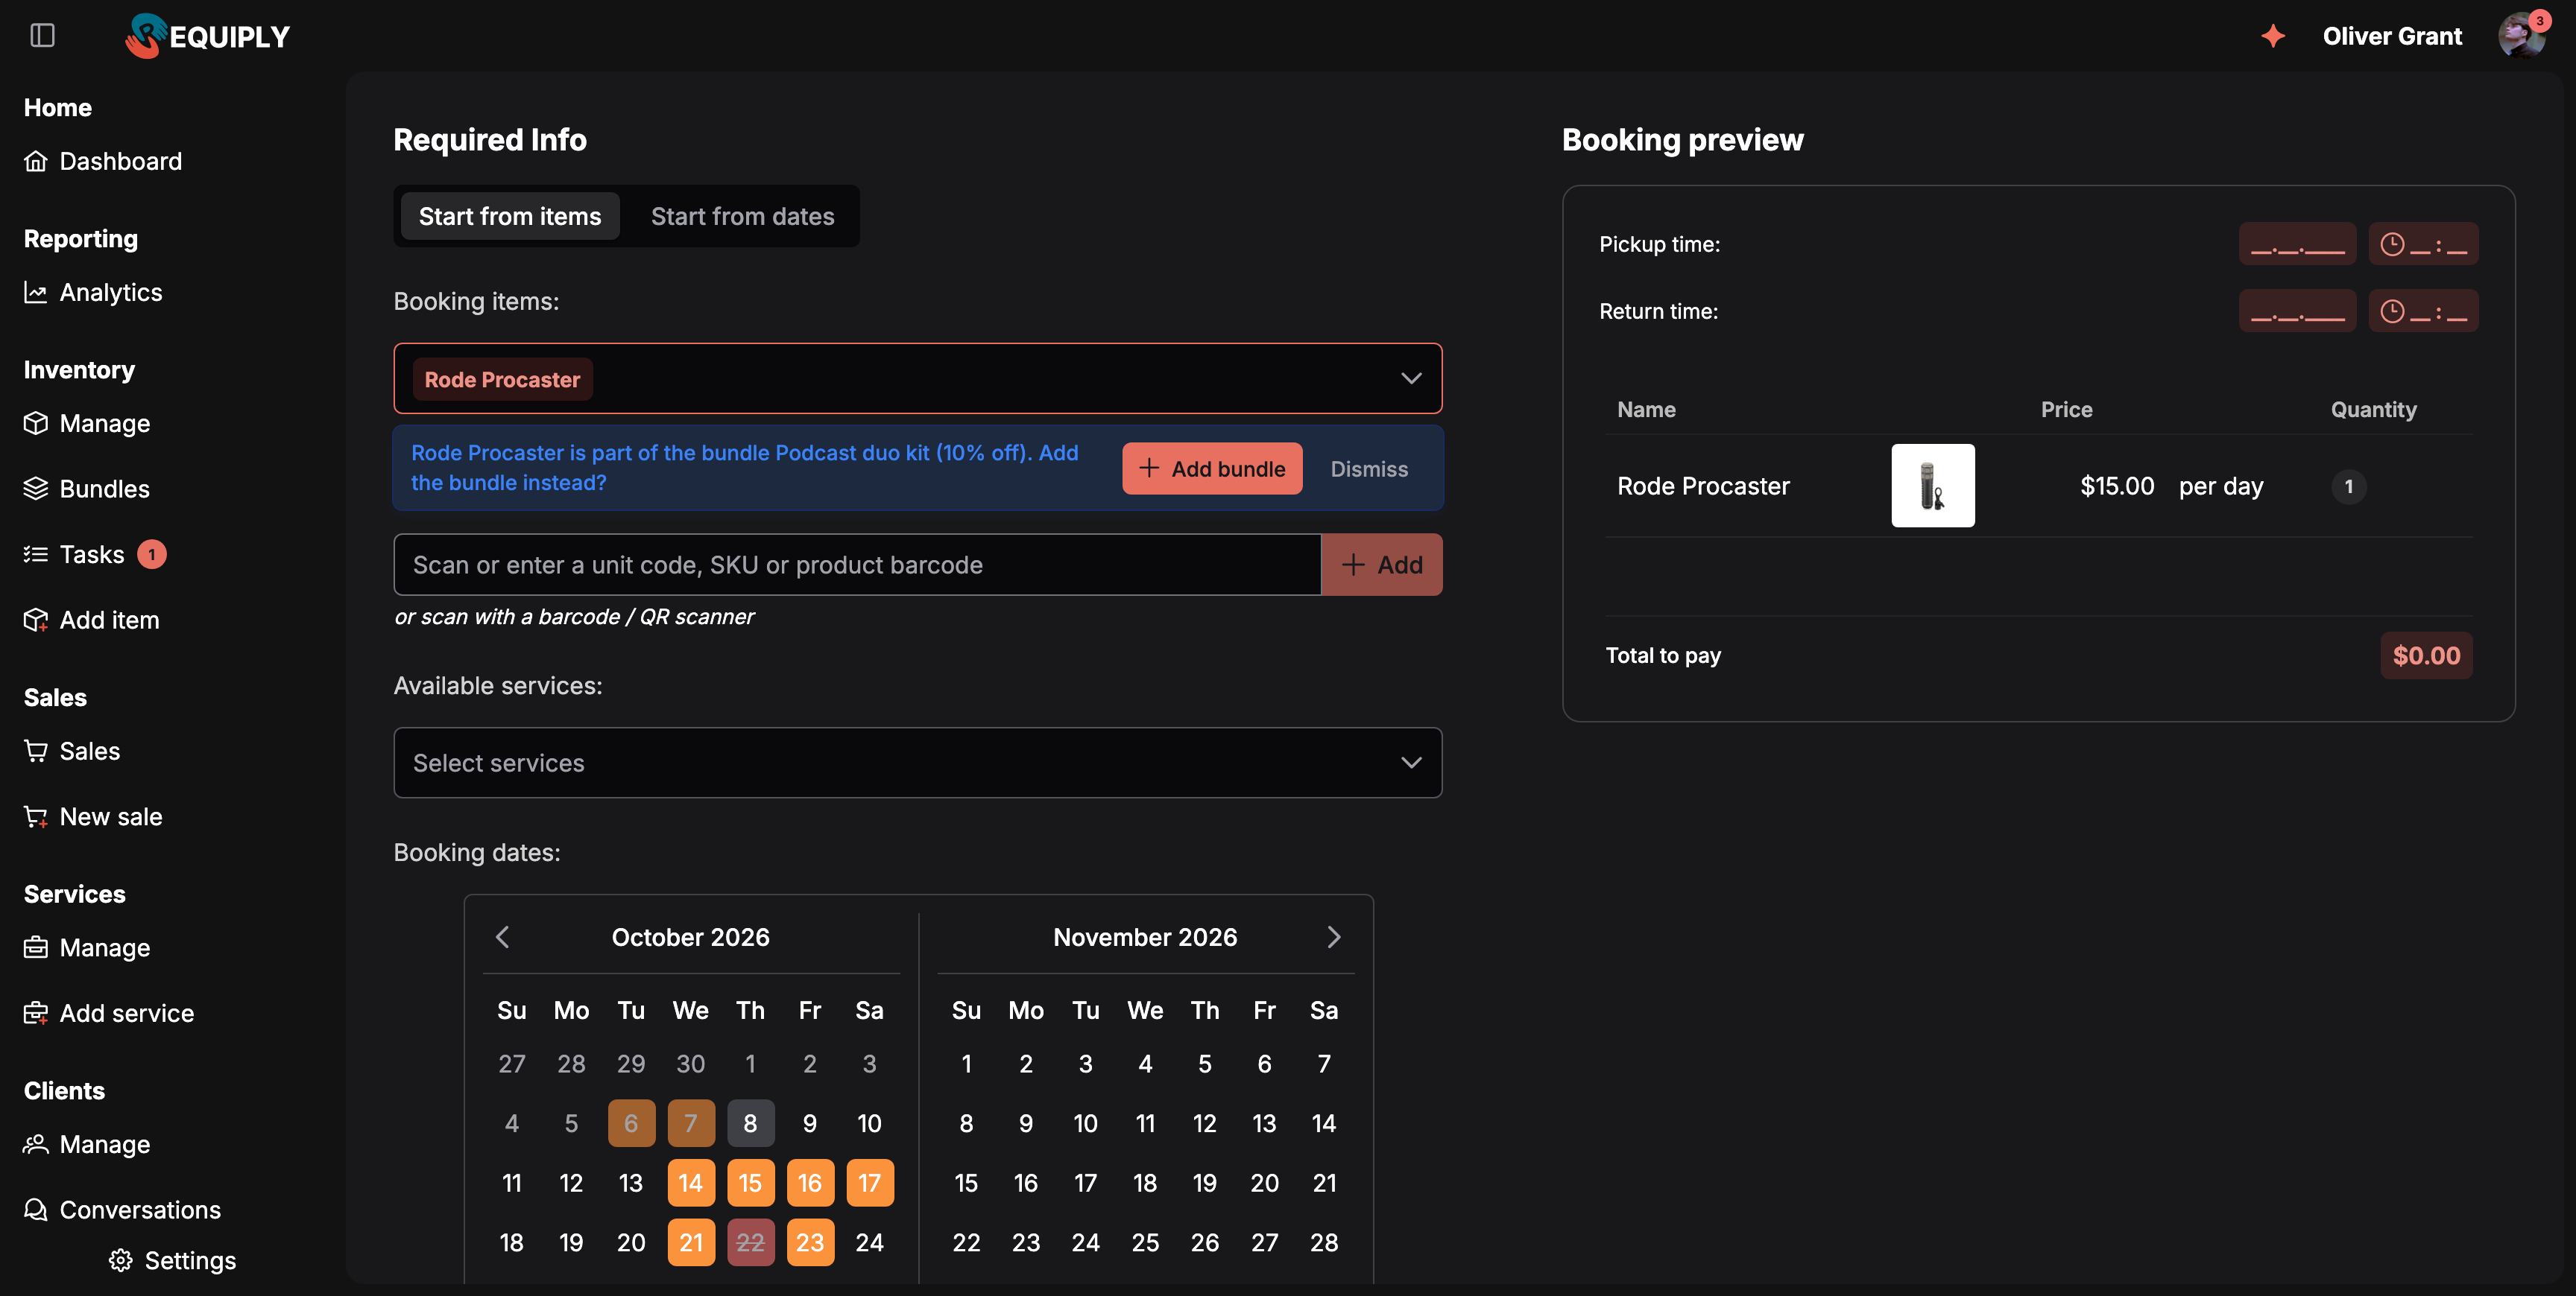Open Inventory Manage
This screenshot has height=1296, width=2576.
point(87,422)
